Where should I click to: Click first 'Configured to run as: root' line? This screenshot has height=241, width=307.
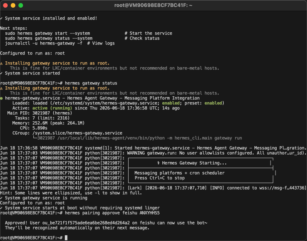pyautogui.click(x=32, y=53)
